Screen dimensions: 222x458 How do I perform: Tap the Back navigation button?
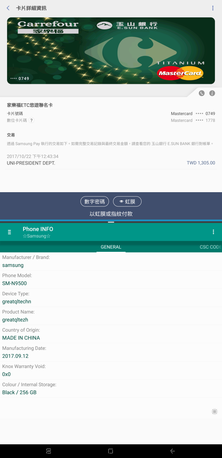click(x=173, y=451)
